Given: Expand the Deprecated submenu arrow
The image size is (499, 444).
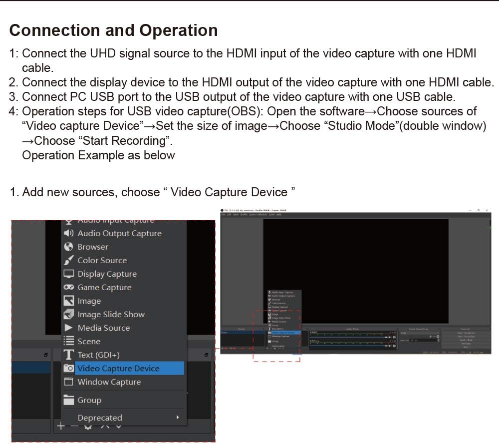Looking at the screenshot, I should 178,417.
